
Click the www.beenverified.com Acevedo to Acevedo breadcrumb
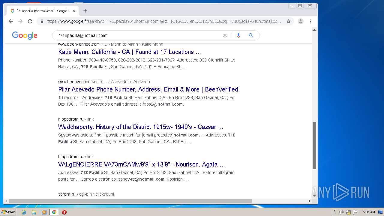coord(104,82)
